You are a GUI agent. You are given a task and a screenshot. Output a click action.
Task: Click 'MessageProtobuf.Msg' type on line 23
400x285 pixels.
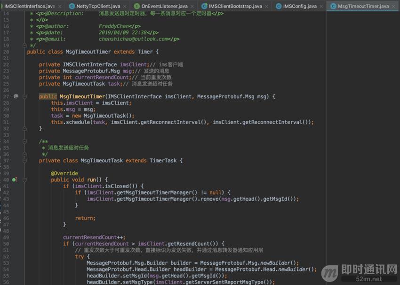91,71
